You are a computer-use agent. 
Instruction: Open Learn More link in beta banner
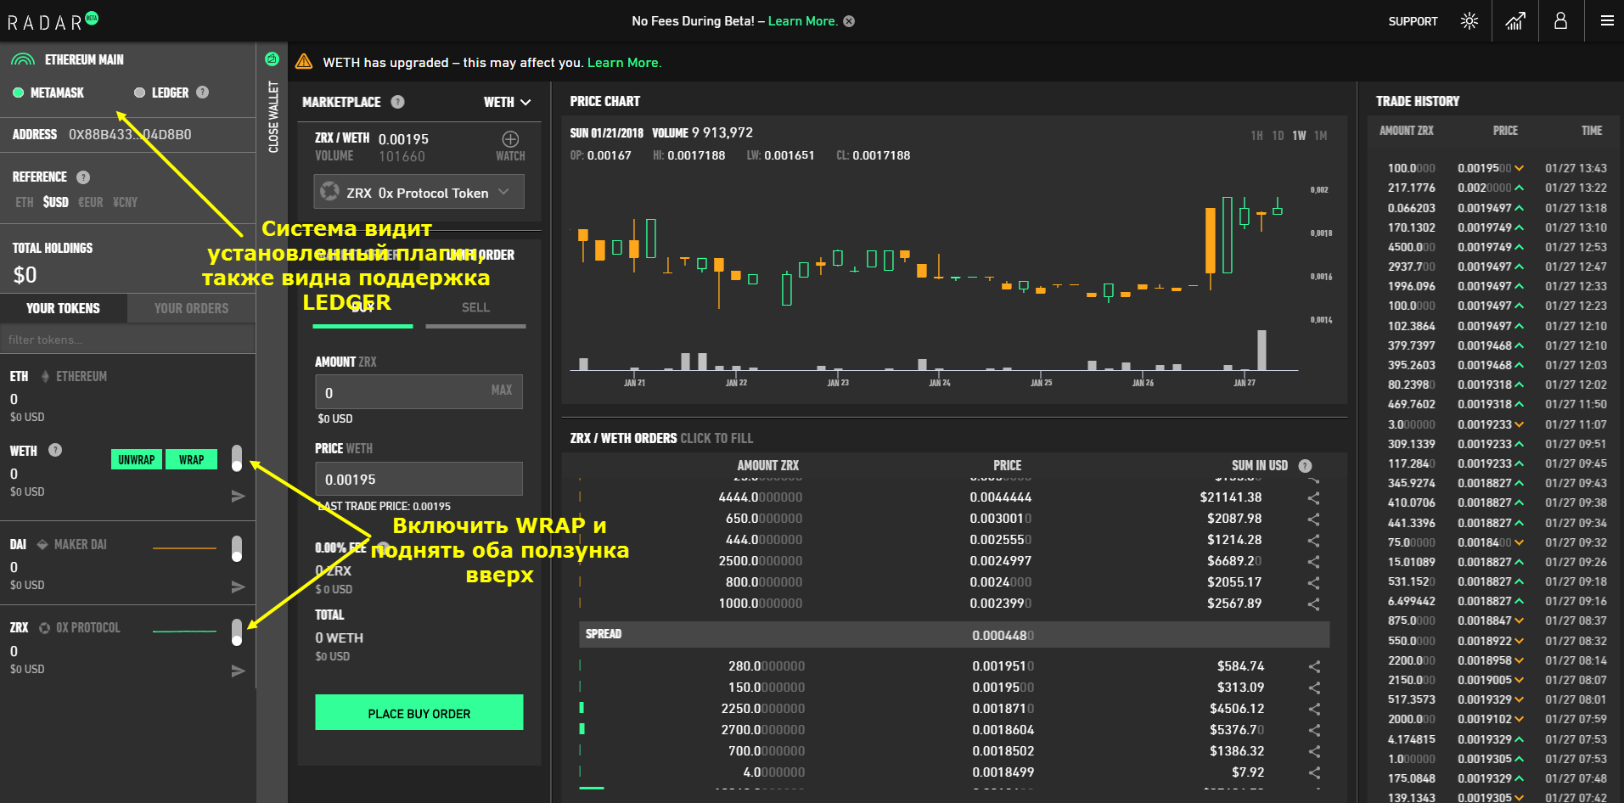coord(802,21)
